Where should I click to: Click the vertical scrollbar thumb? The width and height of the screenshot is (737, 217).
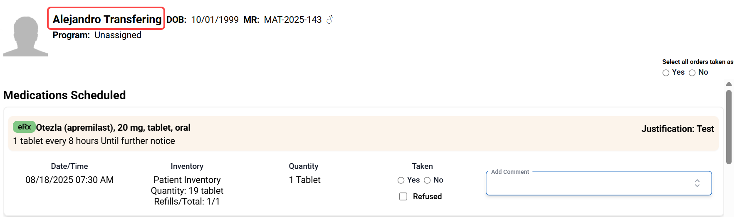(729, 127)
